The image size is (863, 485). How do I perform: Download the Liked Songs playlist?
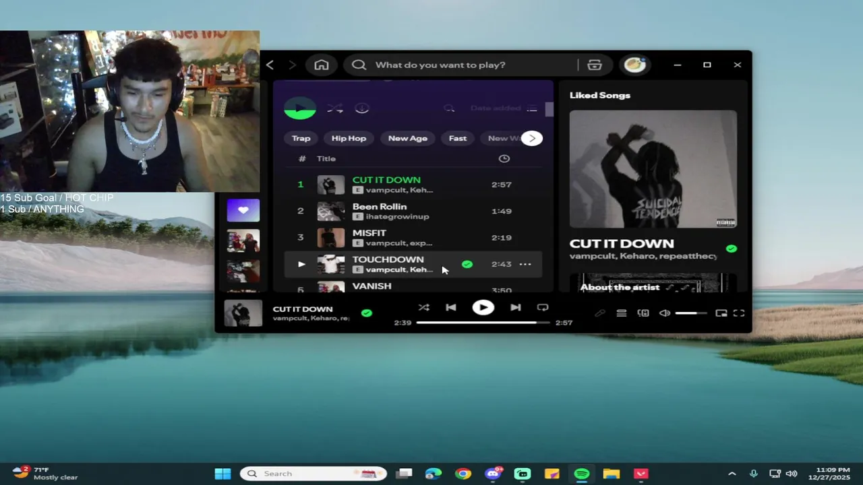point(362,108)
